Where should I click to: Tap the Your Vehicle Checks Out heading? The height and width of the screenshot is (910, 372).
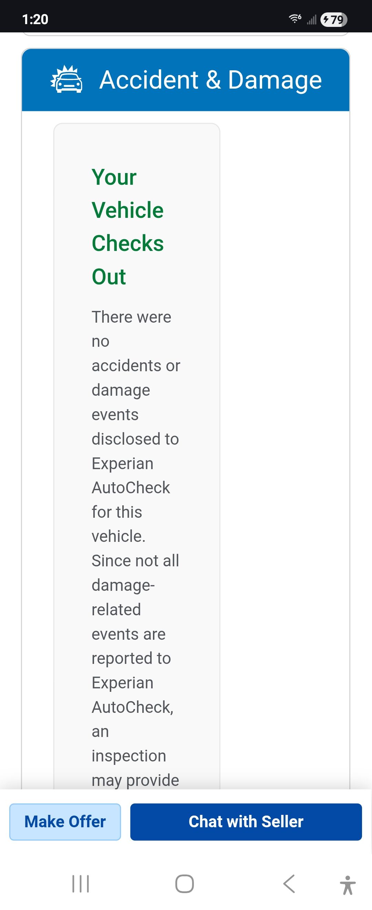click(127, 226)
